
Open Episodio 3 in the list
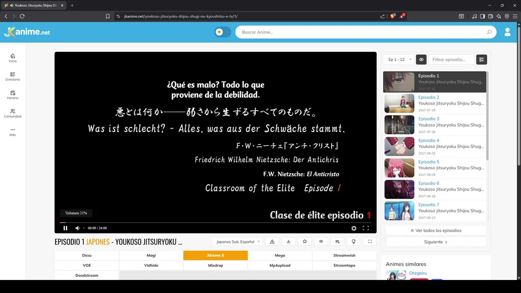(435, 125)
